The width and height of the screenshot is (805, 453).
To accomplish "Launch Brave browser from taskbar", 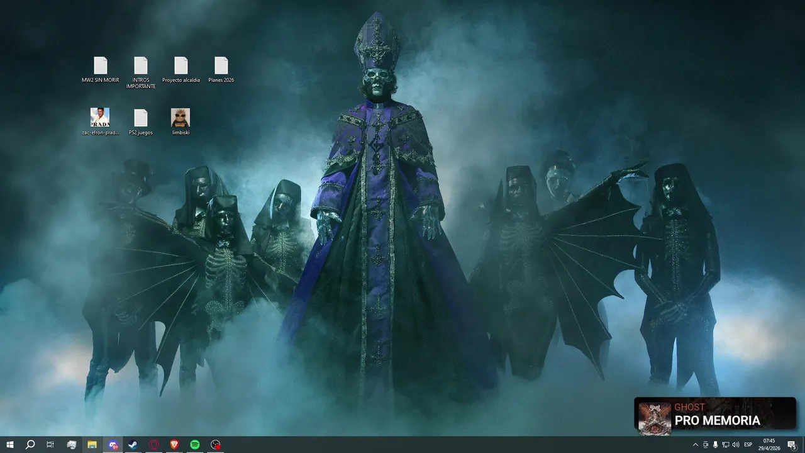I will point(174,445).
